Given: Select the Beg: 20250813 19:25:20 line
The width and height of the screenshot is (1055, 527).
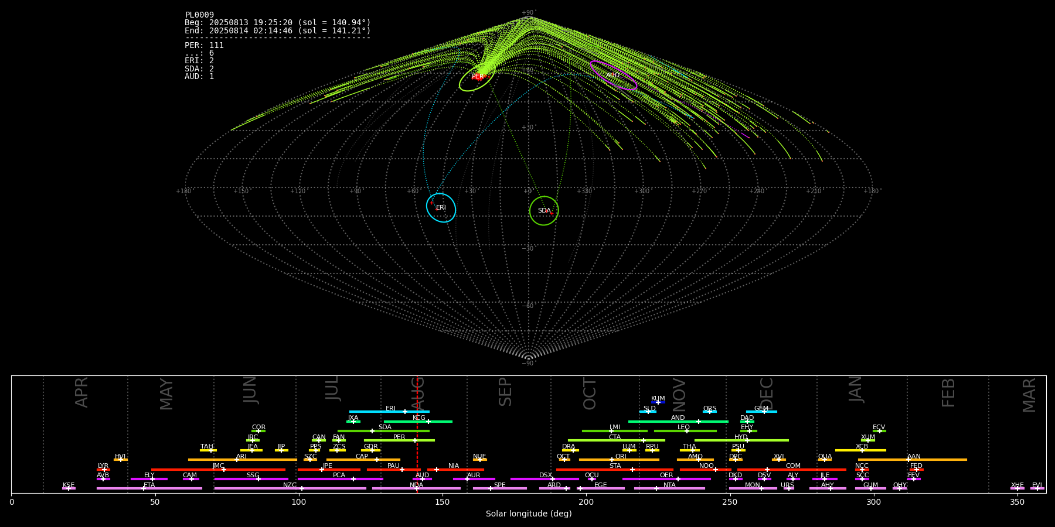Looking at the screenshot, I should click(x=278, y=23).
